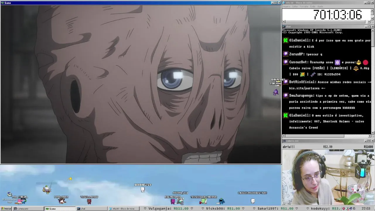Select the Game taskbar button
The height and width of the screenshot is (211, 375).
[60, 209]
